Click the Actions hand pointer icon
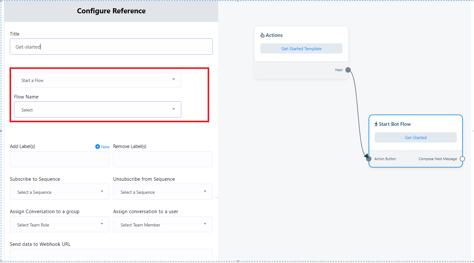This screenshot has height=263, width=474. point(262,35)
